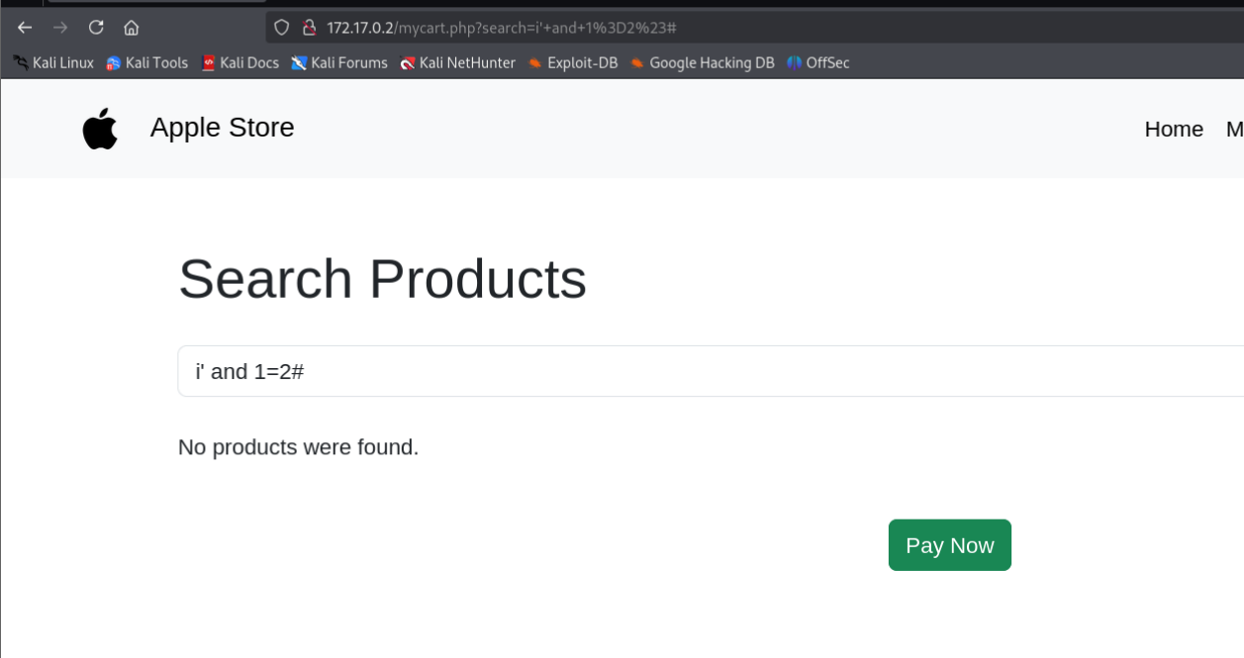The width and height of the screenshot is (1244, 658).
Task: Click the Apple logo in header
Action: point(100,129)
